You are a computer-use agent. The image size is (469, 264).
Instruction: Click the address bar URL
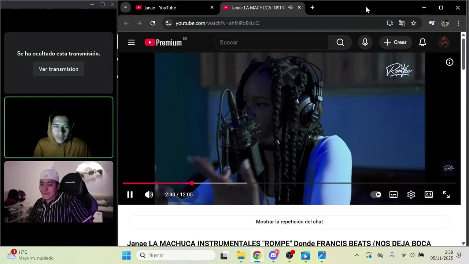click(218, 23)
